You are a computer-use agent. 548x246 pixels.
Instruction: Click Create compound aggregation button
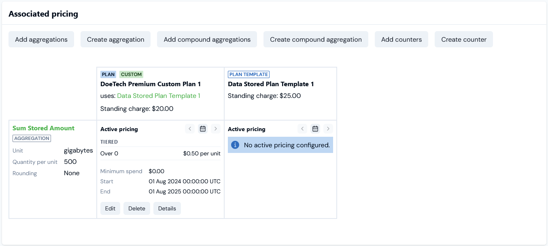316,39
